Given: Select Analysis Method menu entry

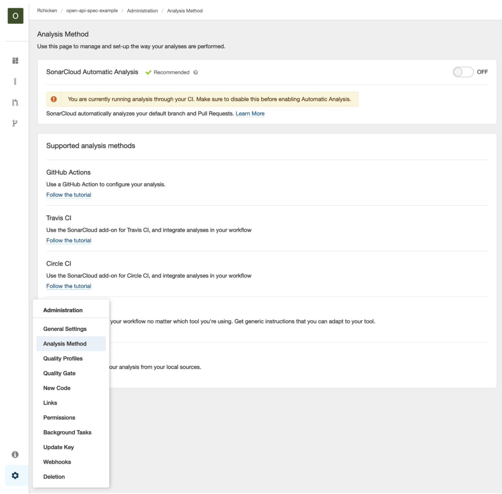Looking at the screenshot, I should coord(71,343).
